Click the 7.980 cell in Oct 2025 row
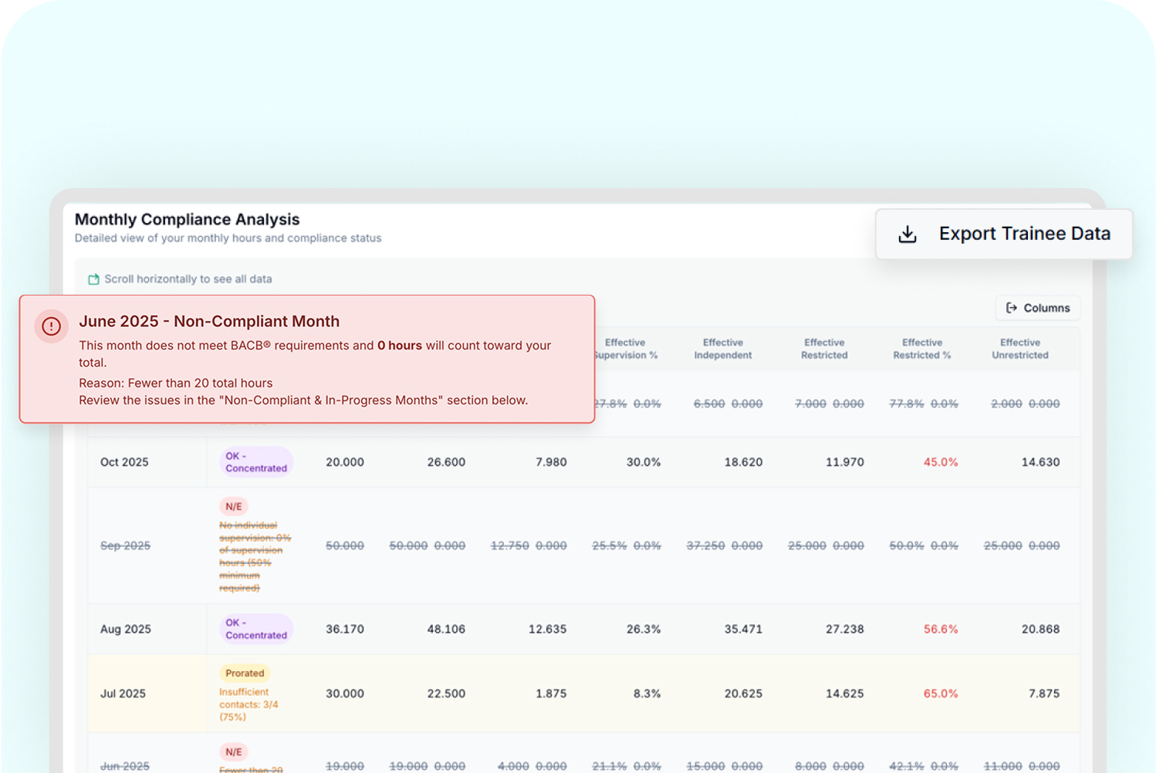 (551, 462)
